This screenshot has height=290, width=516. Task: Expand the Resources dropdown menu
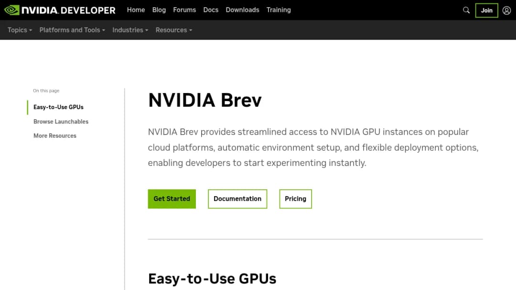pos(174,30)
